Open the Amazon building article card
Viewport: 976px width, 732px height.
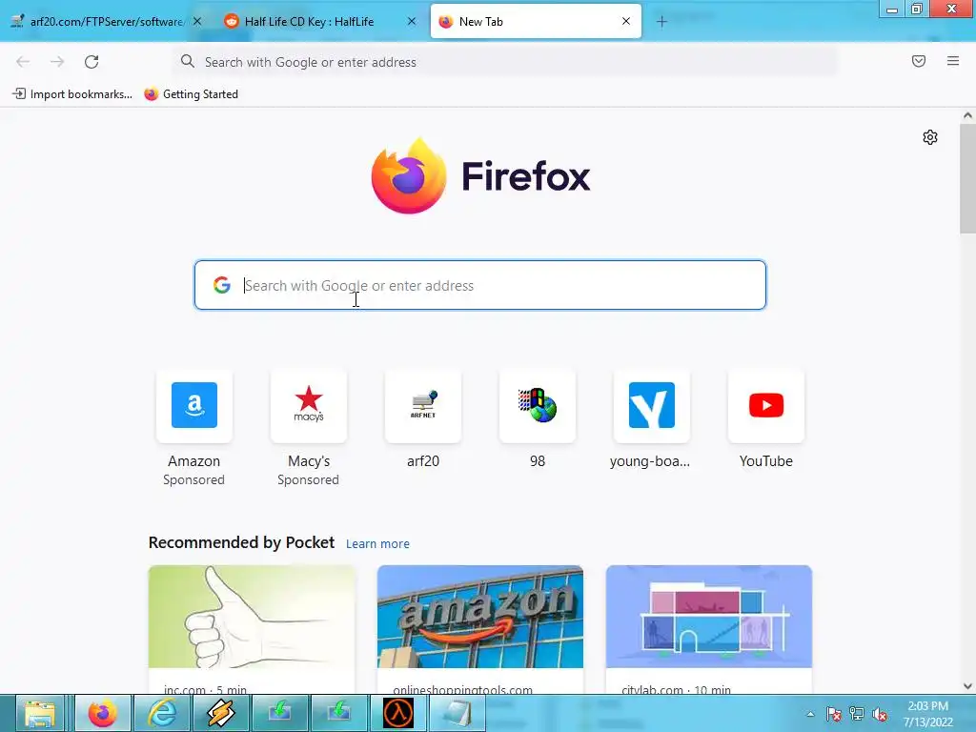[480, 629]
